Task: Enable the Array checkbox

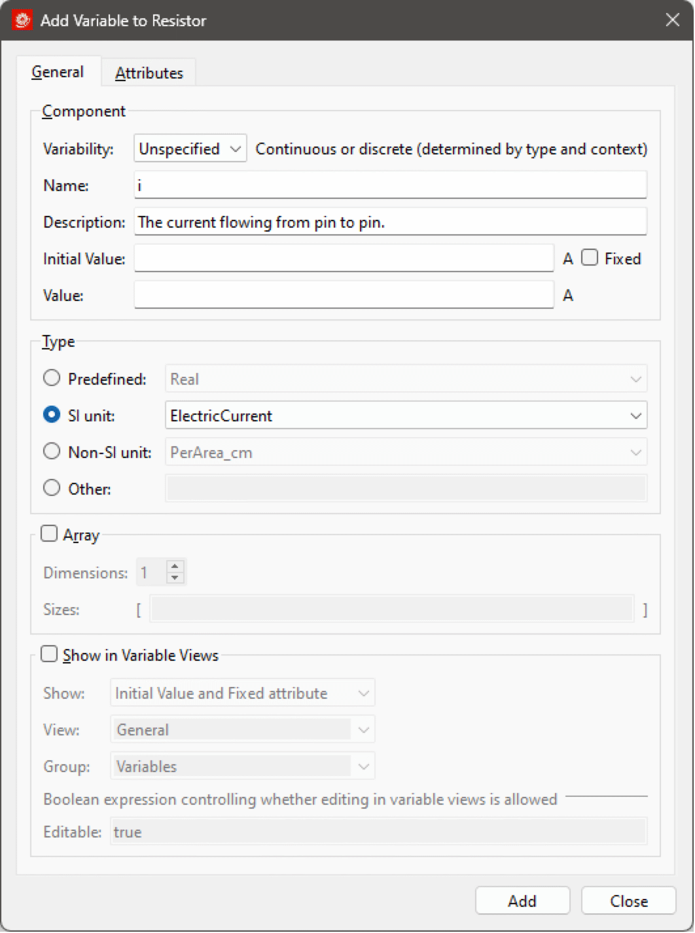Action: coord(50,535)
